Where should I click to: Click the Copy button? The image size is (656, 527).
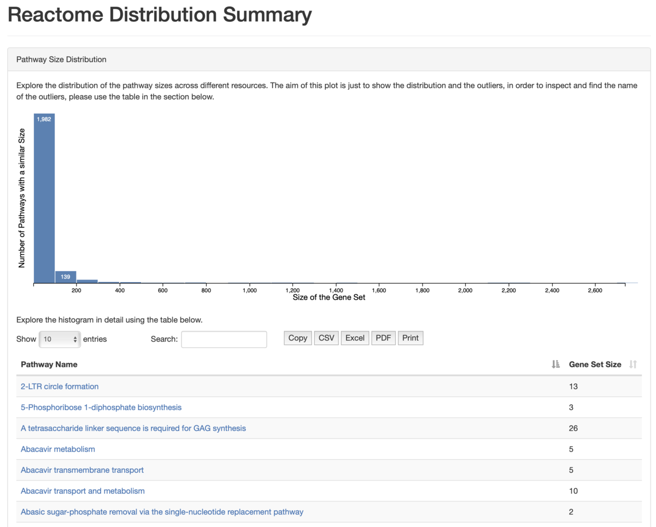tap(298, 338)
